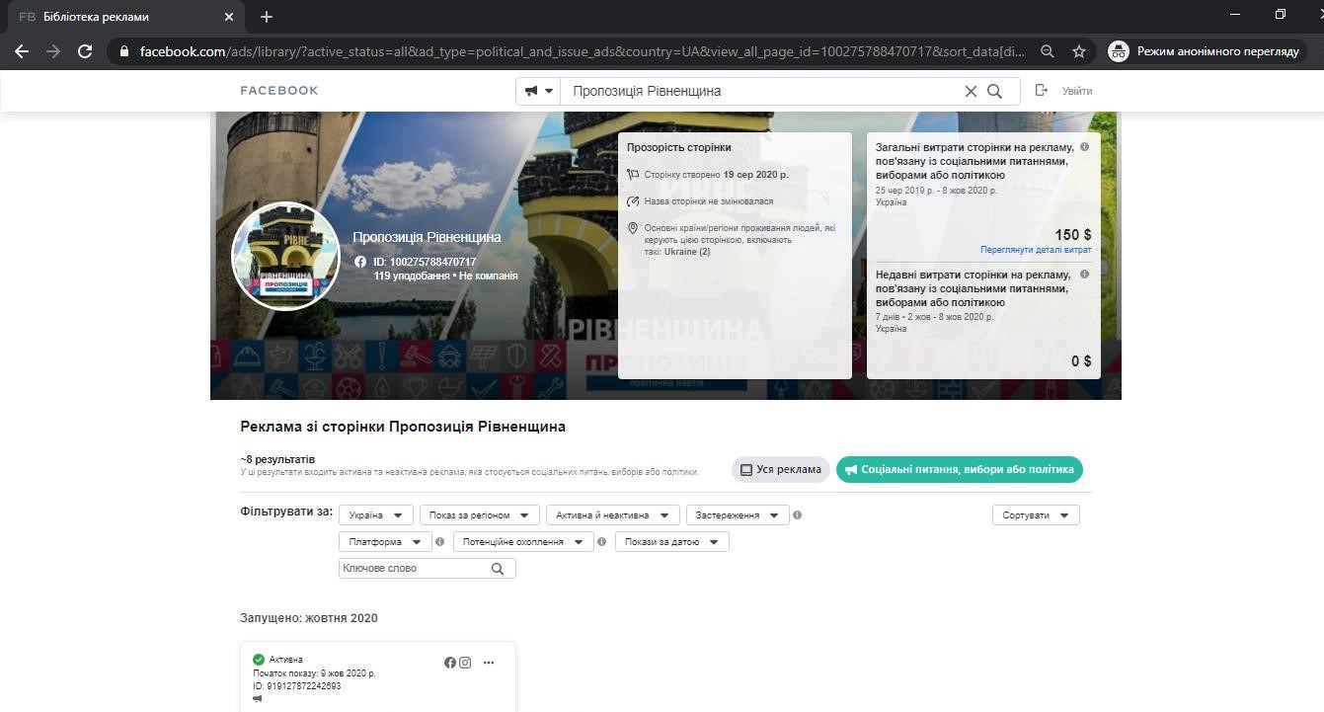Open the Україна country dropdown
1324x712 pixels.
[376, 515]
